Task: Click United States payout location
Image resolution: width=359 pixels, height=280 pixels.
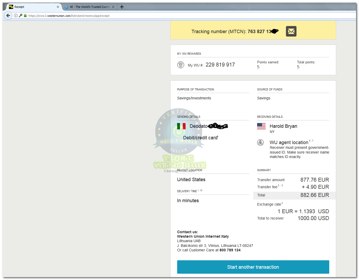Action: [191, 180]
